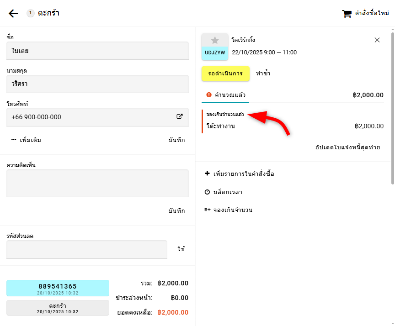Open the รอดำเนินการ status dropdown
This screenshot has height=326, width=395.
[225, 74]
